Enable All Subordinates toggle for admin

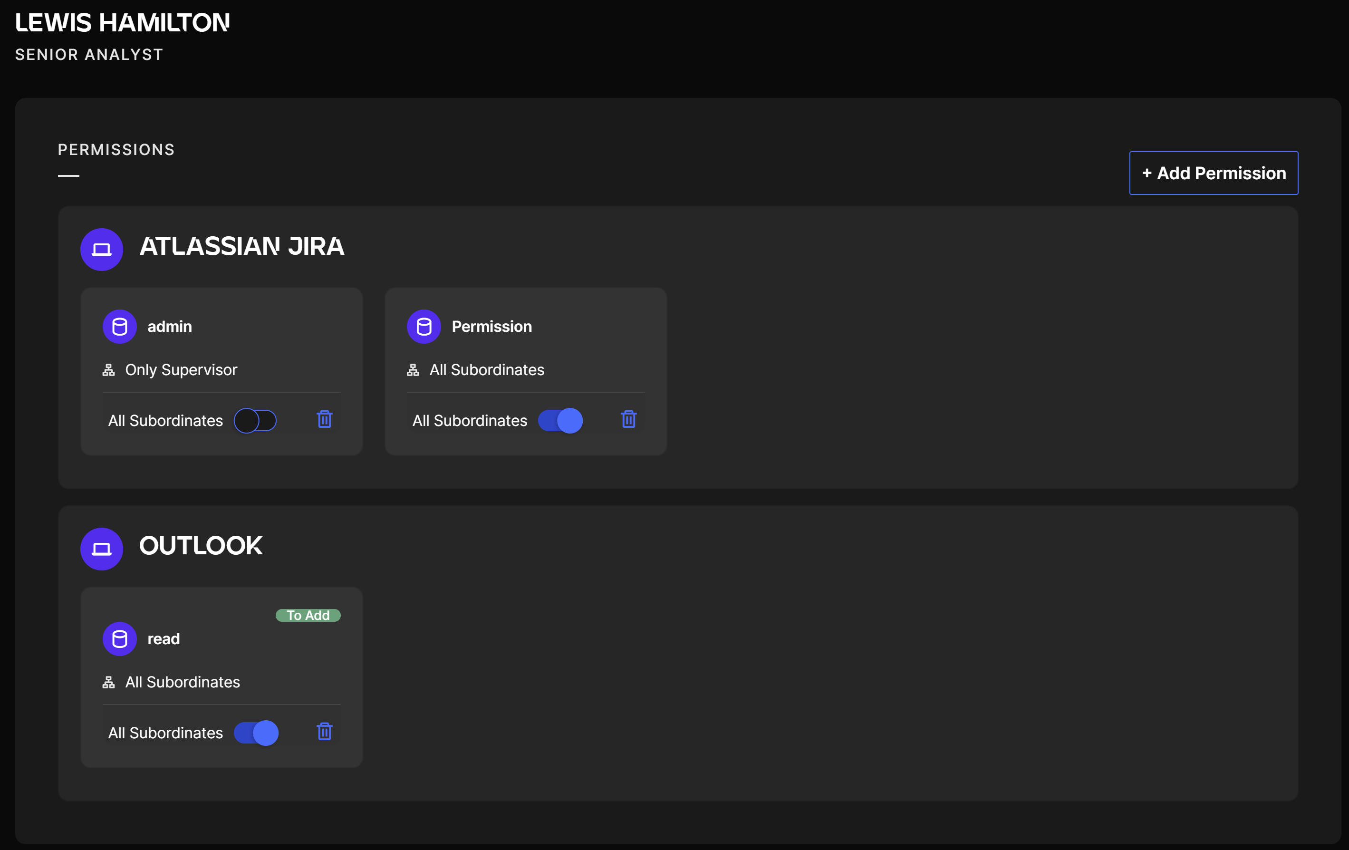(255, 420)
